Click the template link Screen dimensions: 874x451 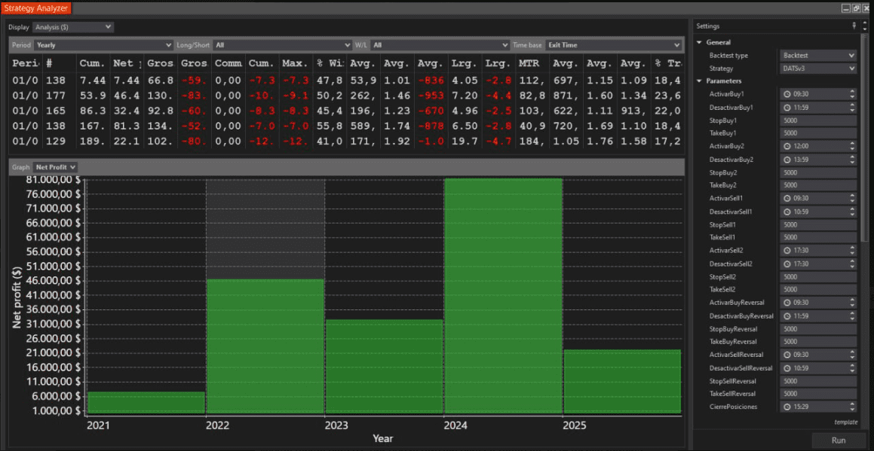pyautogui.click(x=845, y=422)
